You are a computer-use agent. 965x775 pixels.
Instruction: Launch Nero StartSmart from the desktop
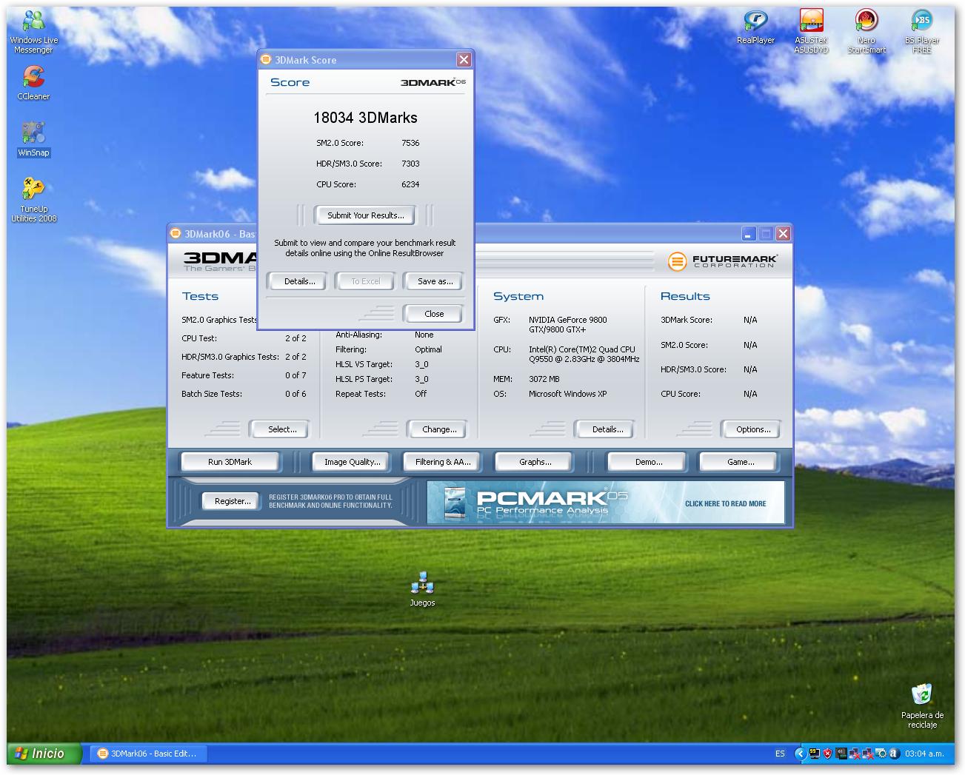tap(867, 32)
